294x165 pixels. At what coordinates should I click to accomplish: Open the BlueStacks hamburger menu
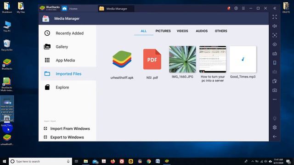tap(243, 8)
